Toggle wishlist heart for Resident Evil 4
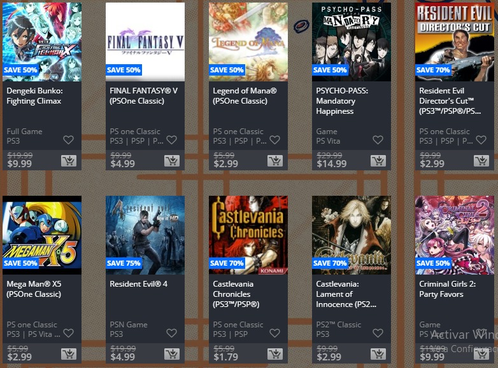This screenshot has width=498, height=368. 171,333
